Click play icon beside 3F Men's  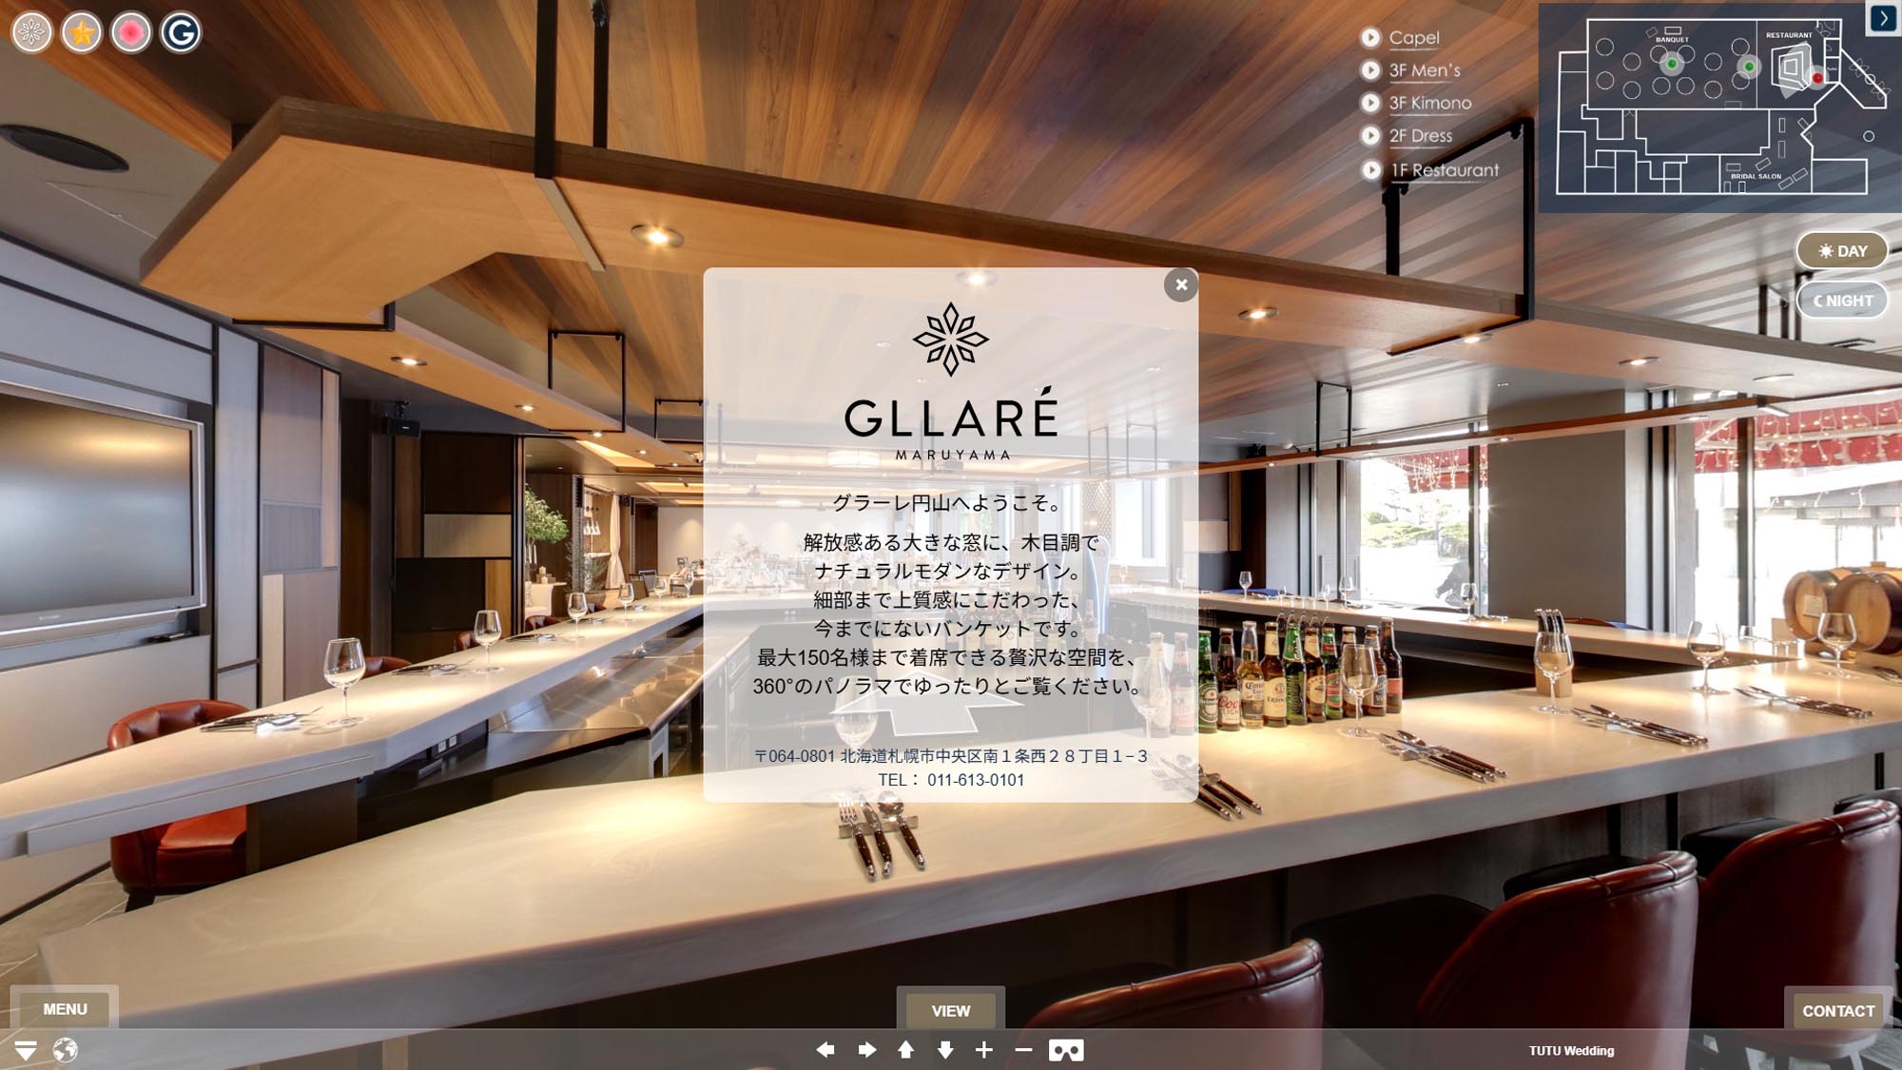[x=1370, y=69]
